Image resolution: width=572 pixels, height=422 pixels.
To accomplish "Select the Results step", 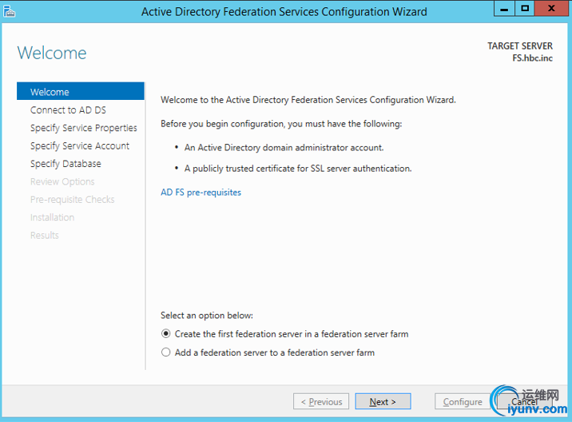I will tap(45, 235).
